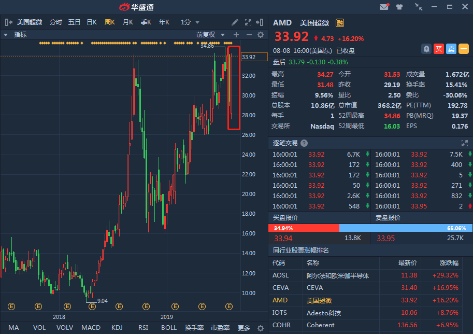473x334 pixels.
Task: Toggle the 市盈率 indicator
Action: pos(220,328)
